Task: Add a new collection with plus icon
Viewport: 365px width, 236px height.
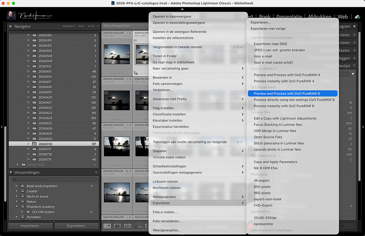Action: point(96,172)
